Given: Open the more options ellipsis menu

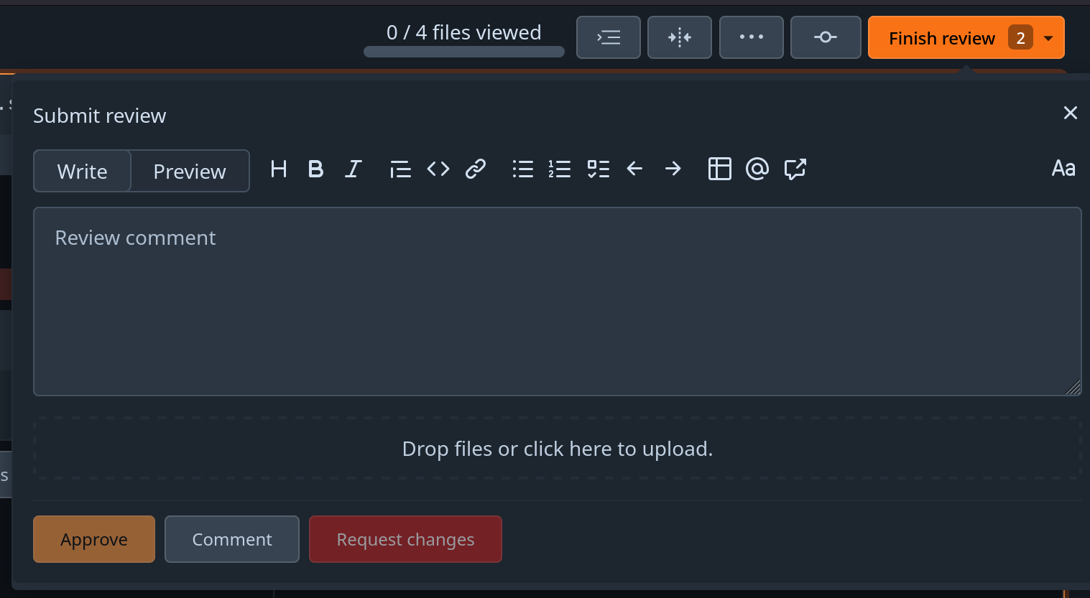Looking at the screenshot, I should click(751, 37).
